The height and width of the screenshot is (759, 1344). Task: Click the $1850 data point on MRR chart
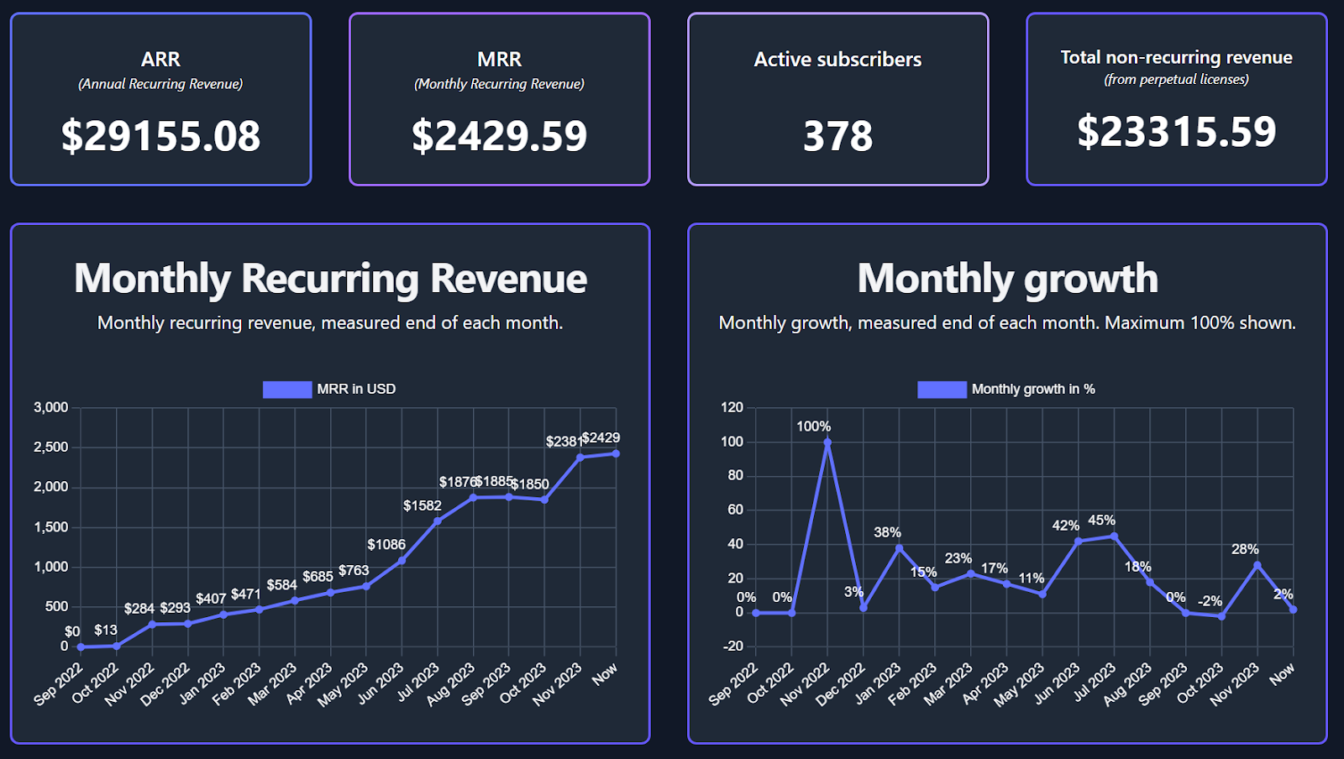click(544, 500)
